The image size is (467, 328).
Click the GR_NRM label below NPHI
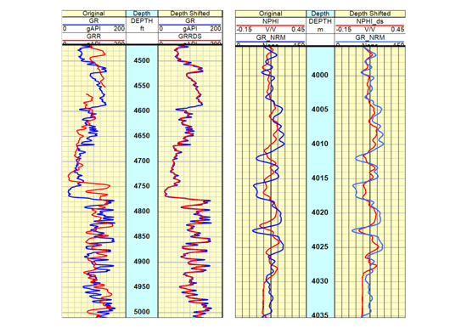pos(270,37)
